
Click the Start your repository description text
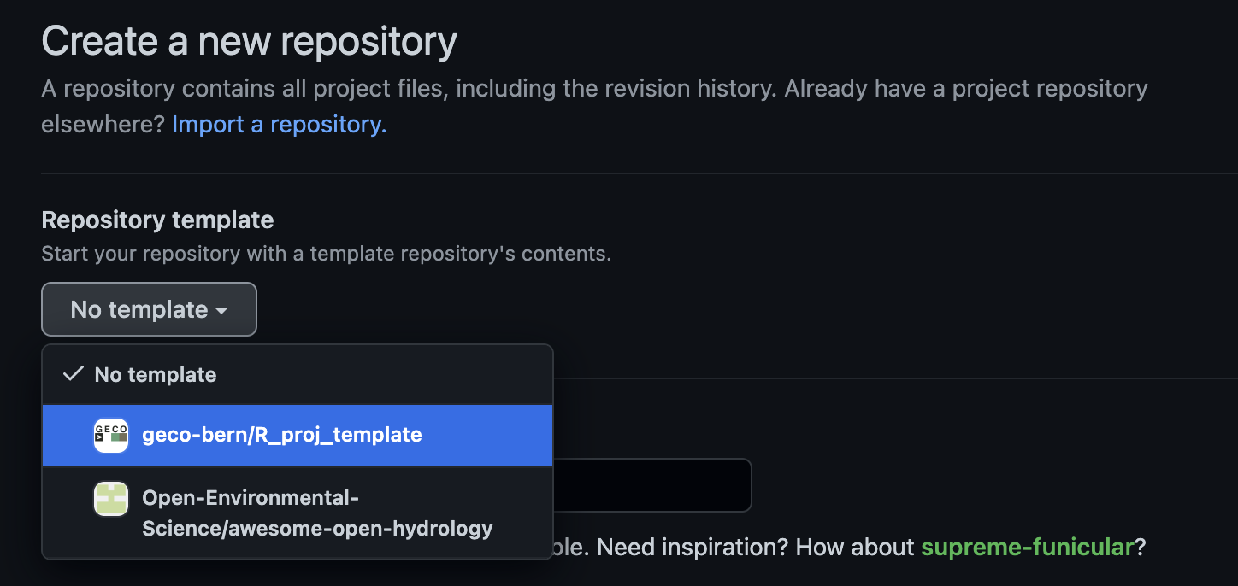point(326,254)
